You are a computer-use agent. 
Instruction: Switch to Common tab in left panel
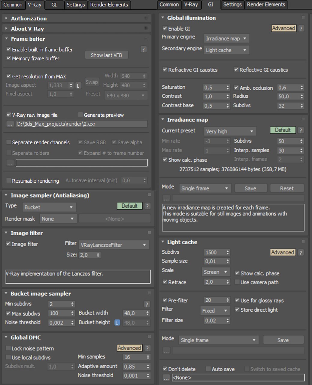13,5
